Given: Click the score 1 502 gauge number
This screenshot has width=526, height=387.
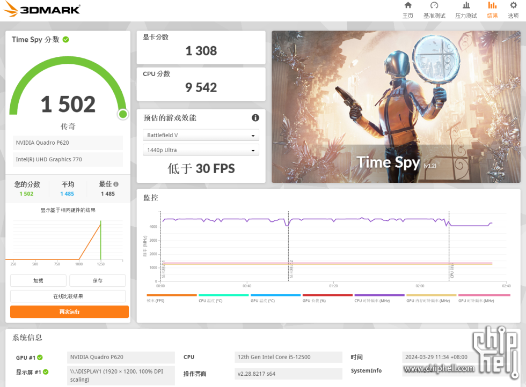Looking at the screenshot, I should pos(68,104).
